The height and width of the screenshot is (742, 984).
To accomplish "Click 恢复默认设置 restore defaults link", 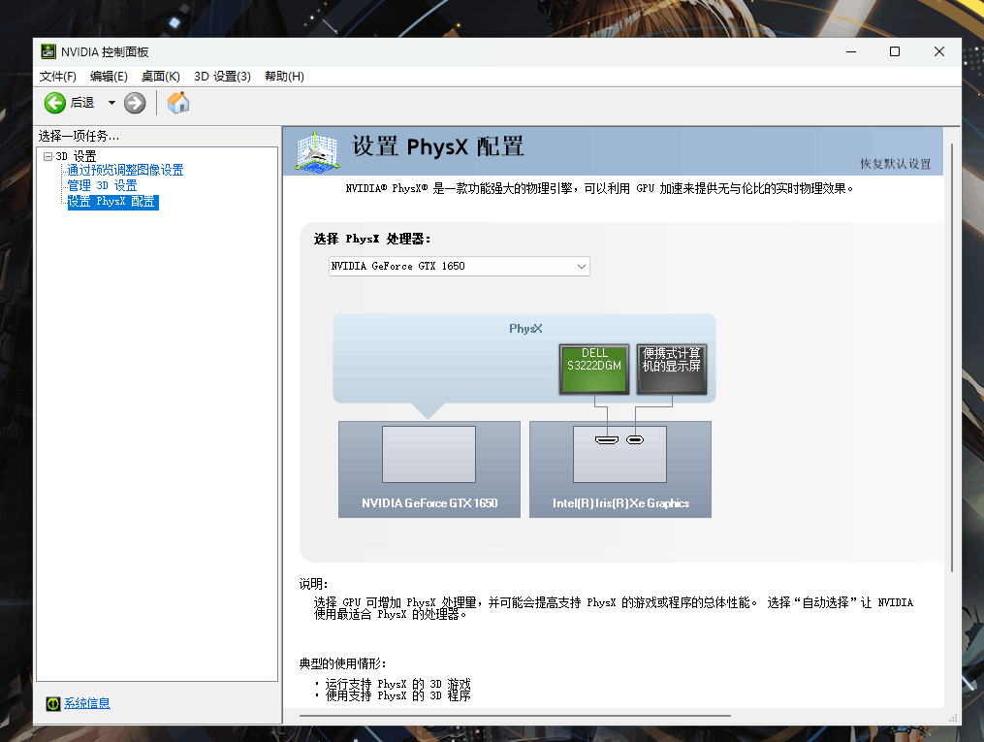I will point(896,164).
